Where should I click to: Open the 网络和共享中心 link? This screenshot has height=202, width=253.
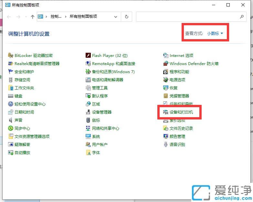tap(105, 129)
